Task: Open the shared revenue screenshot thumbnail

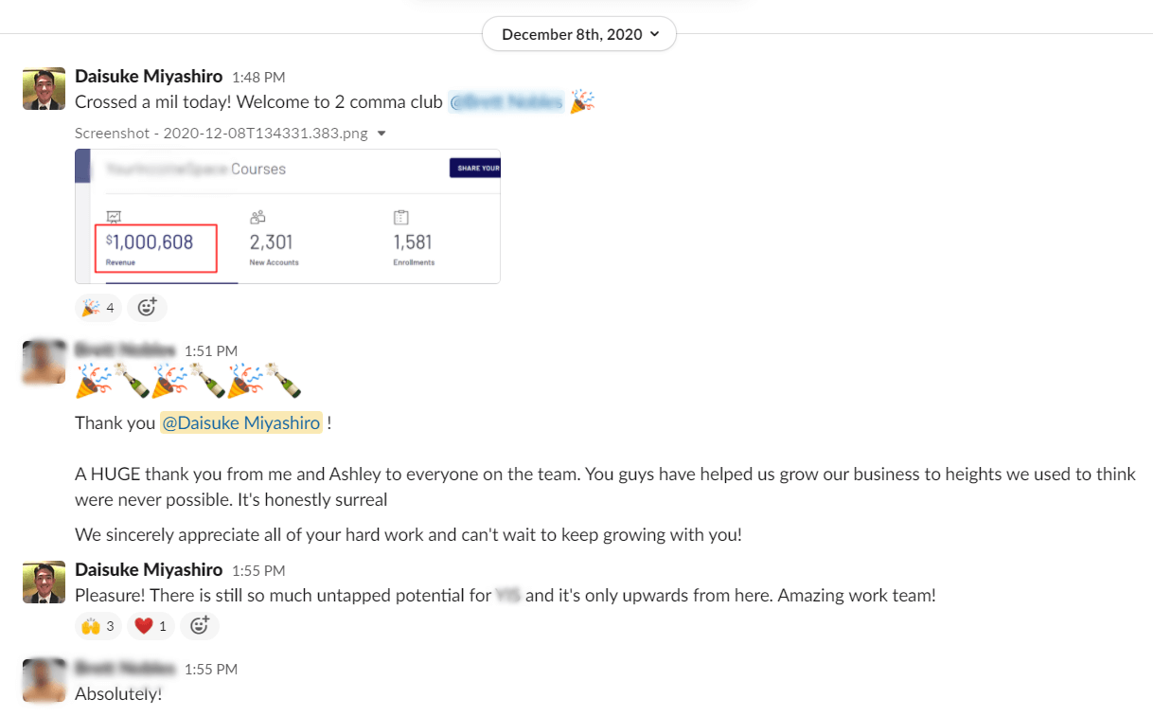Action: pos(288,216)
